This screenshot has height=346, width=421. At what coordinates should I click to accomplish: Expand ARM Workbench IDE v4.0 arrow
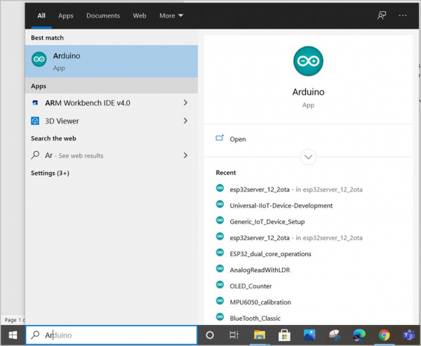185,102
